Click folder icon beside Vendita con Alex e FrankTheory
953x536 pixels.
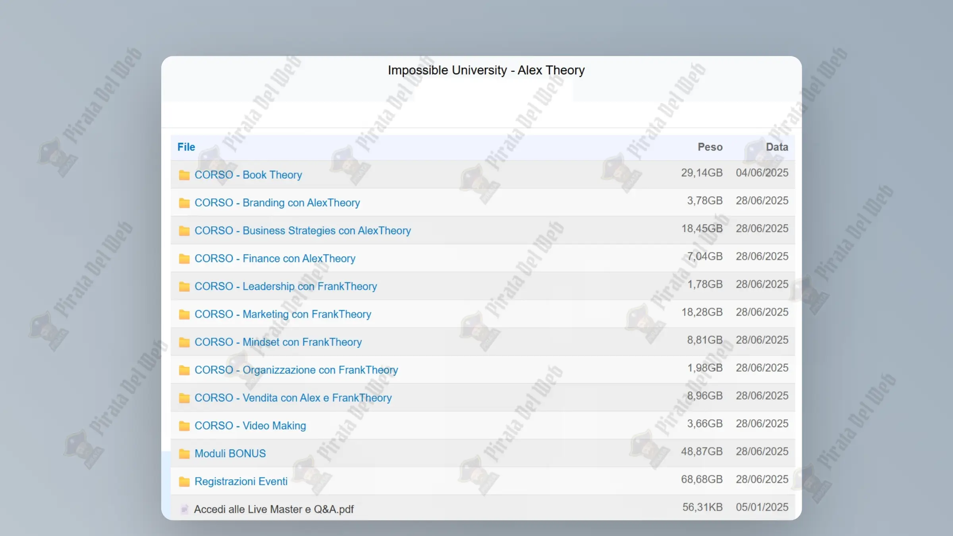pos(184,398)
